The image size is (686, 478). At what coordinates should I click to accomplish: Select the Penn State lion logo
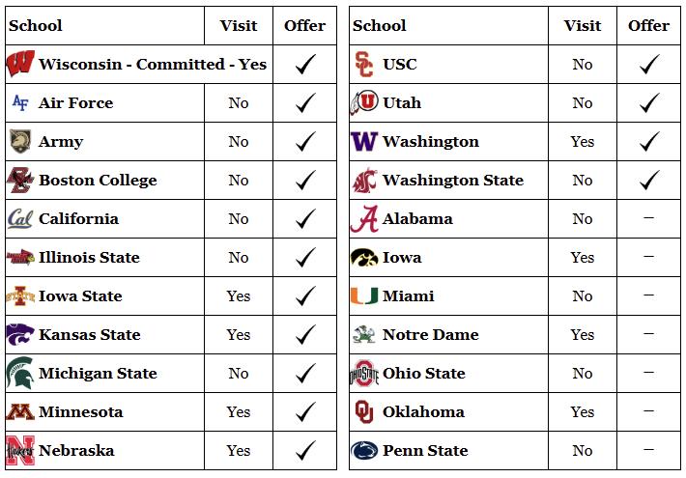click(364, 451)
